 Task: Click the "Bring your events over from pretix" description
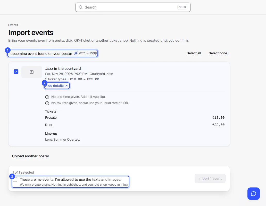[98, 41]
